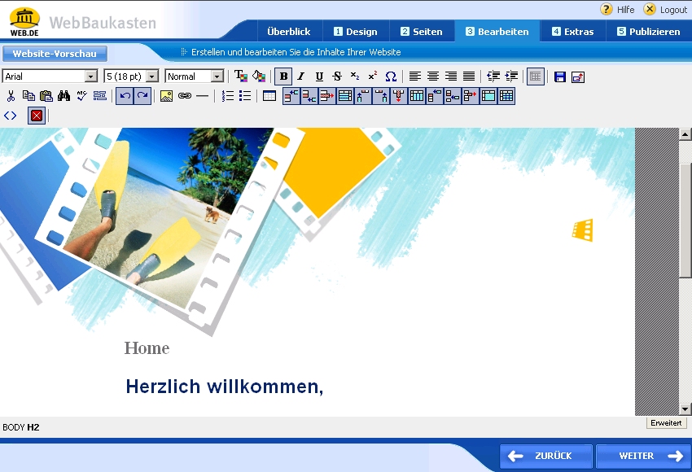
Task: Toggle visible table borders grid button
Action: [x=536, y=76]
